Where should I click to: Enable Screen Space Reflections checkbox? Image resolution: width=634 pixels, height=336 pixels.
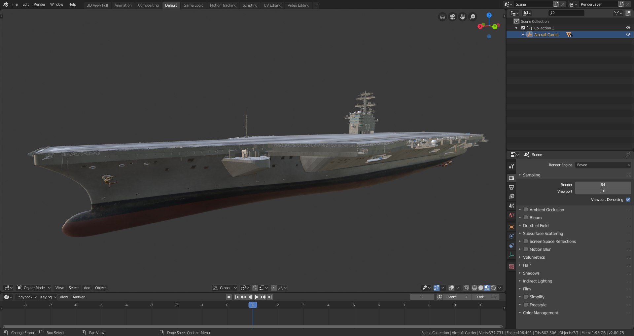coord(526,241)
